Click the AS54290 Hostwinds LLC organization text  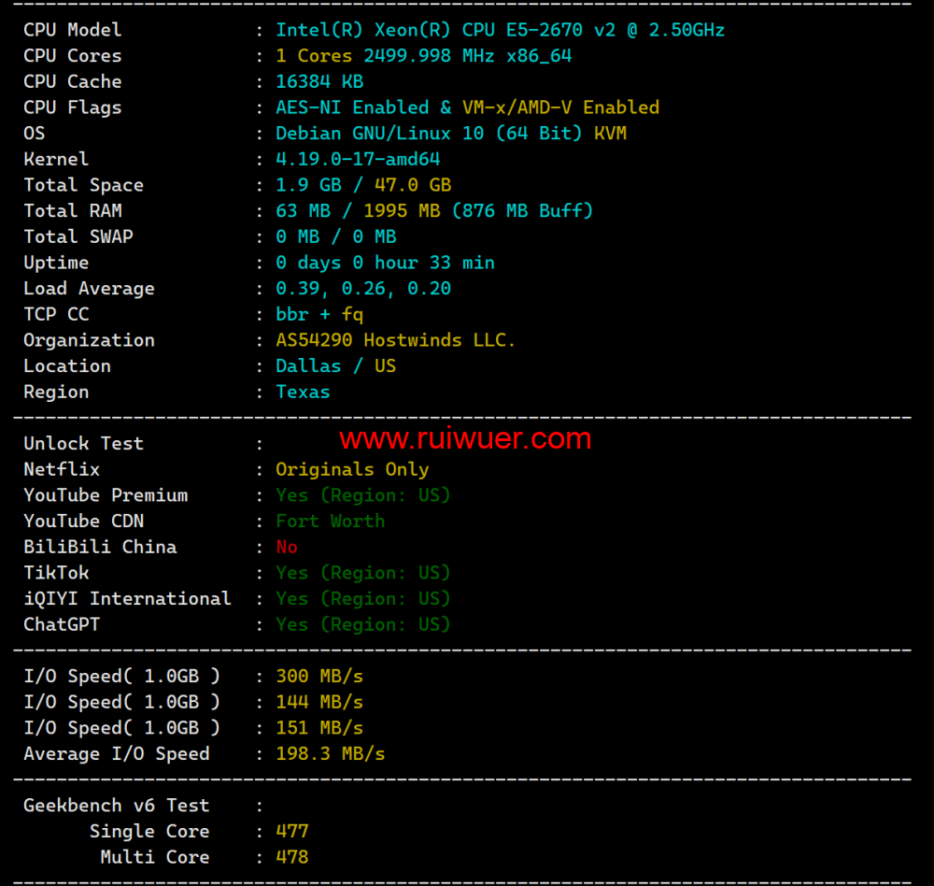[395, 340]
